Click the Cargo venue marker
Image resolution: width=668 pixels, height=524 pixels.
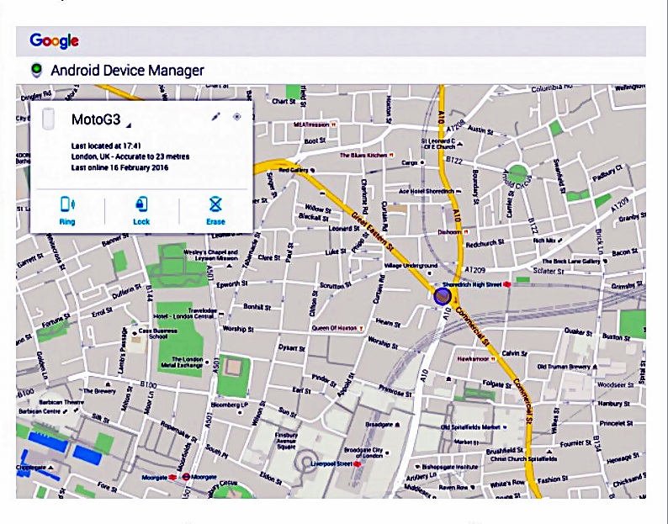(422, 162)
